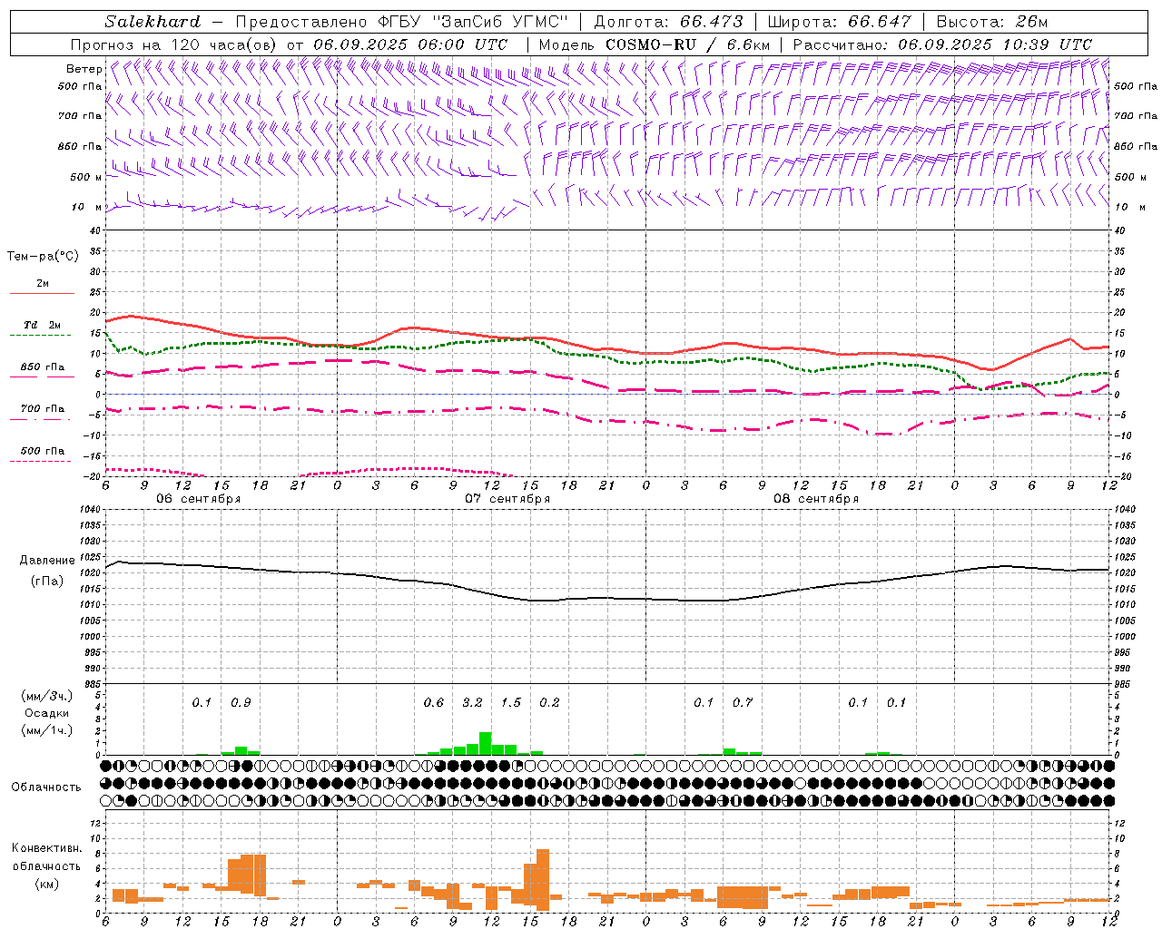Click the "Тем-ра(°C)" temperature panel label
1162x929 pixels.
tap(43, 257)
